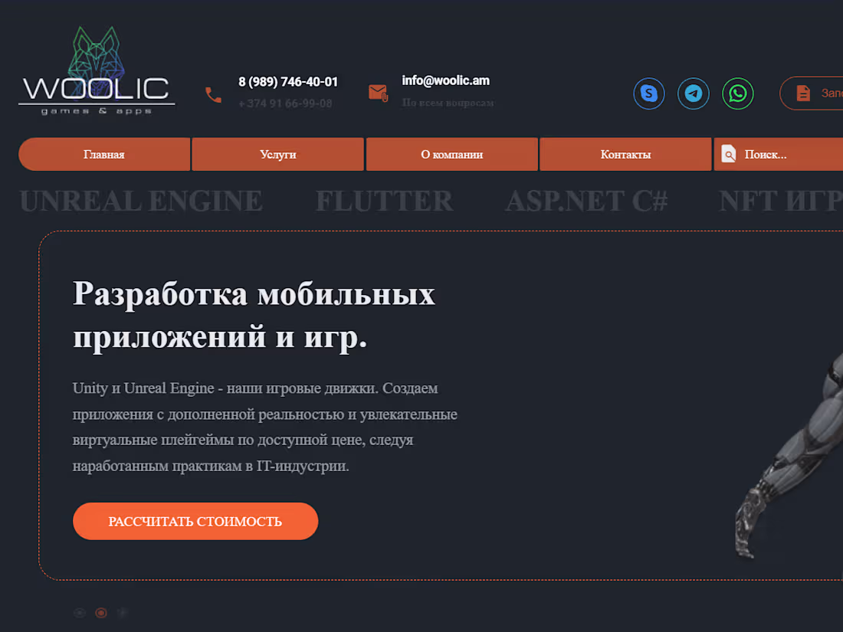Open the О компании section

click(x=451, y=154)
